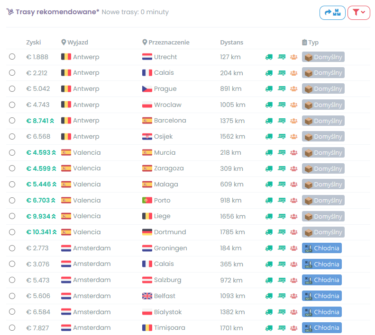Click Chłodnia badge for Belfast route
This screenshot has height=335, width=375.
322,296
